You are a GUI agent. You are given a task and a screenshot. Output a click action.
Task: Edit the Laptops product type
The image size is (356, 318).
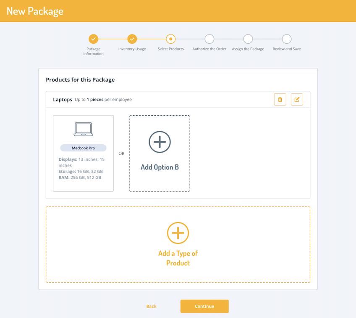coord(297,100)
